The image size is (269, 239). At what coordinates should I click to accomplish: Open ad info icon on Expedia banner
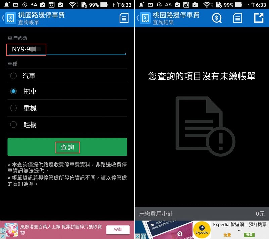(143, 236)
